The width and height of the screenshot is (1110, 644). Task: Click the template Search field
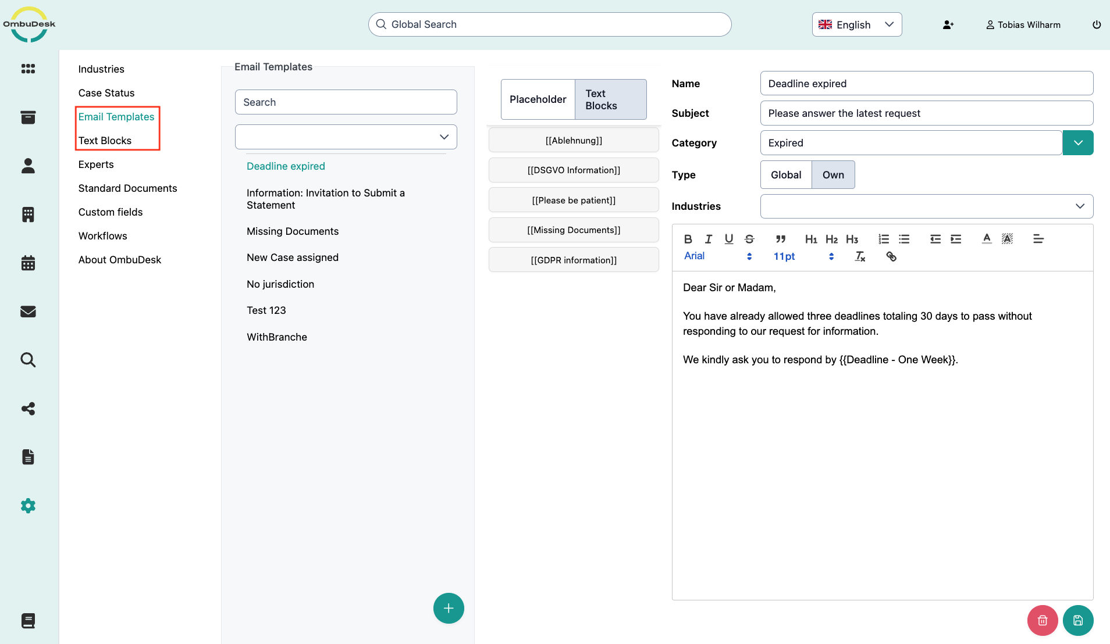click(x=346, y=102)
